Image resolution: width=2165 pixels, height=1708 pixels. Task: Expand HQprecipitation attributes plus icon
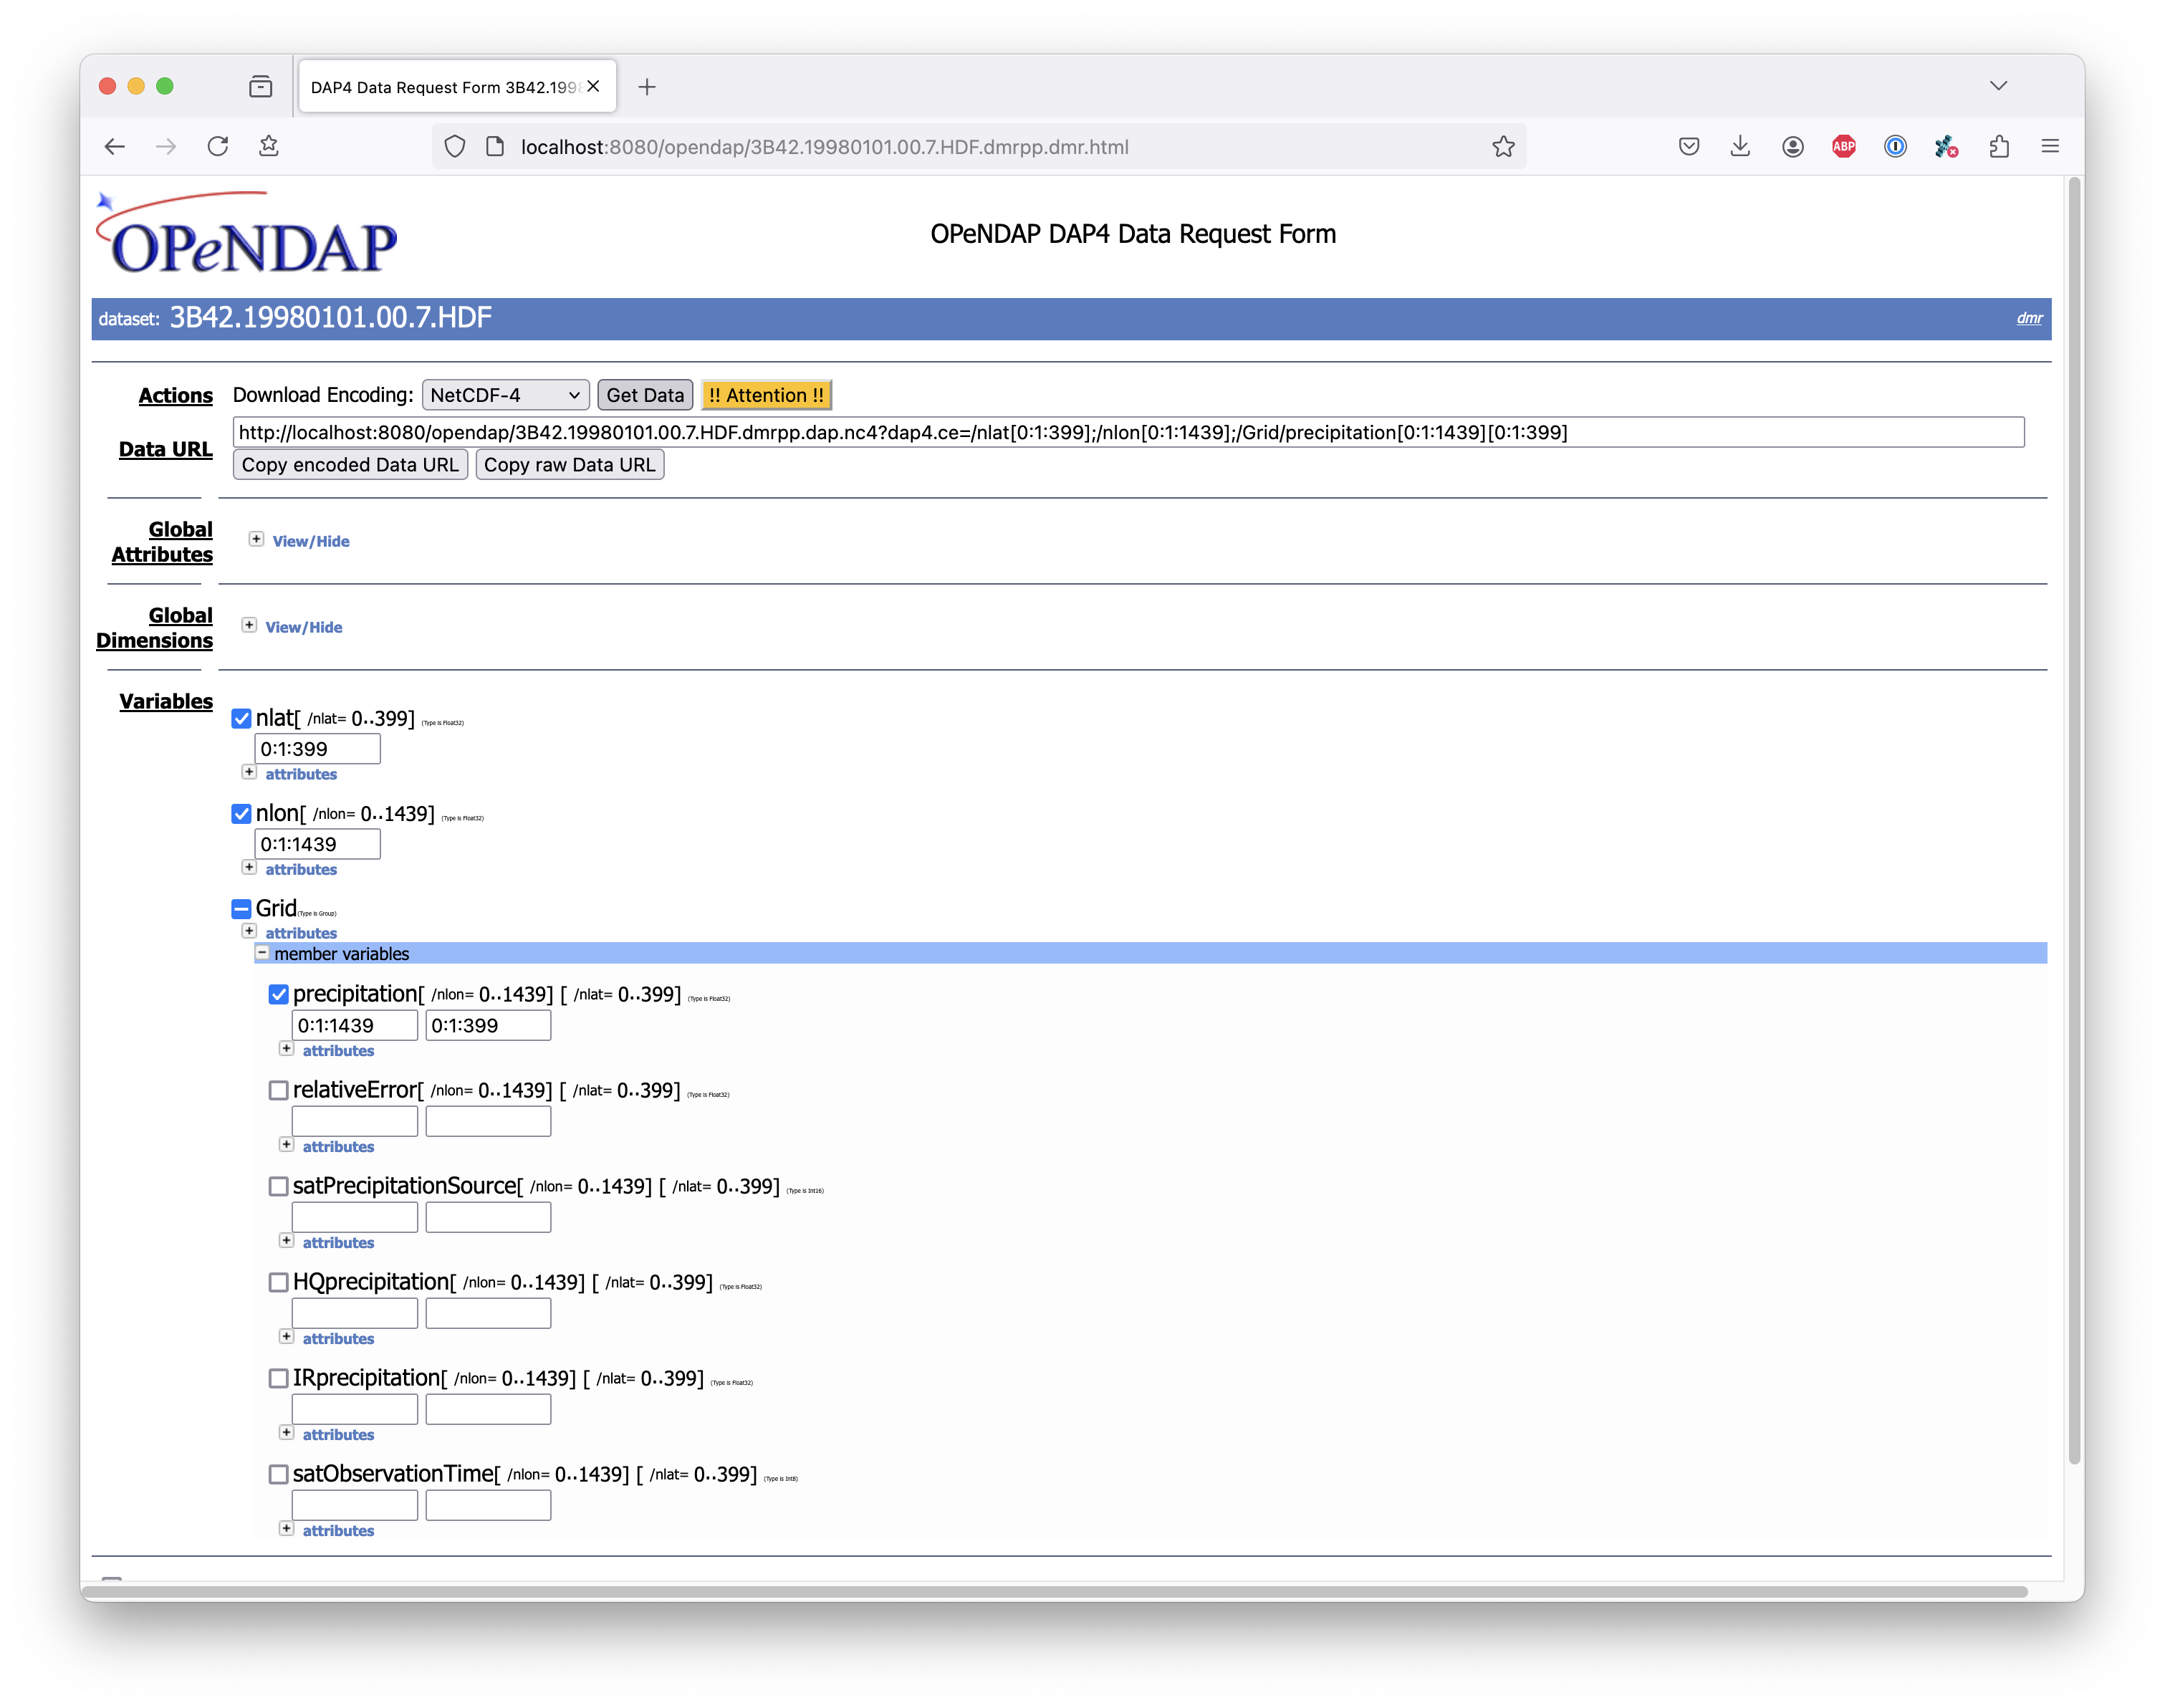click(x=286, y=1336)
